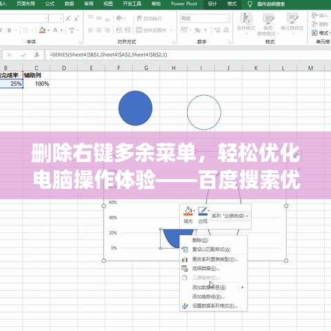Click Format Data Series (设置数据系列格式) entry
The width and height of the screenshot is (331, 331).
point(214,306)
